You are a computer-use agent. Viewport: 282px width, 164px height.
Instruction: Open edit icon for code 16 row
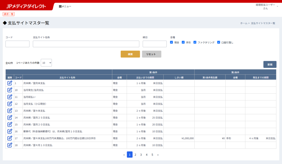pos(10,131)
